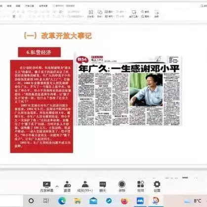
Task: Switch to the 会员专享 tab
Action: [x=43, y=6]
